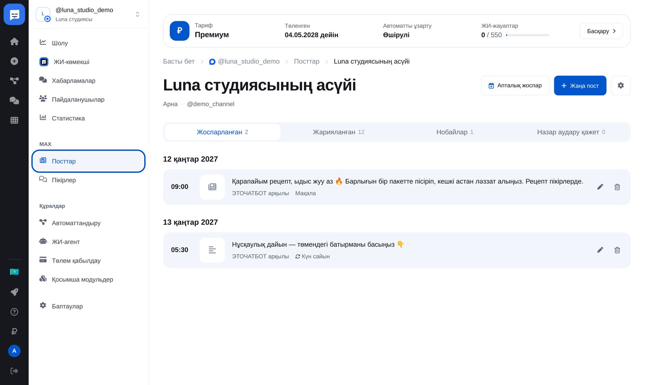The height and width of the screenshot is (385, 645).
Task: Open Қосымша модульдер in the sidebar
Action: (89, 279)
